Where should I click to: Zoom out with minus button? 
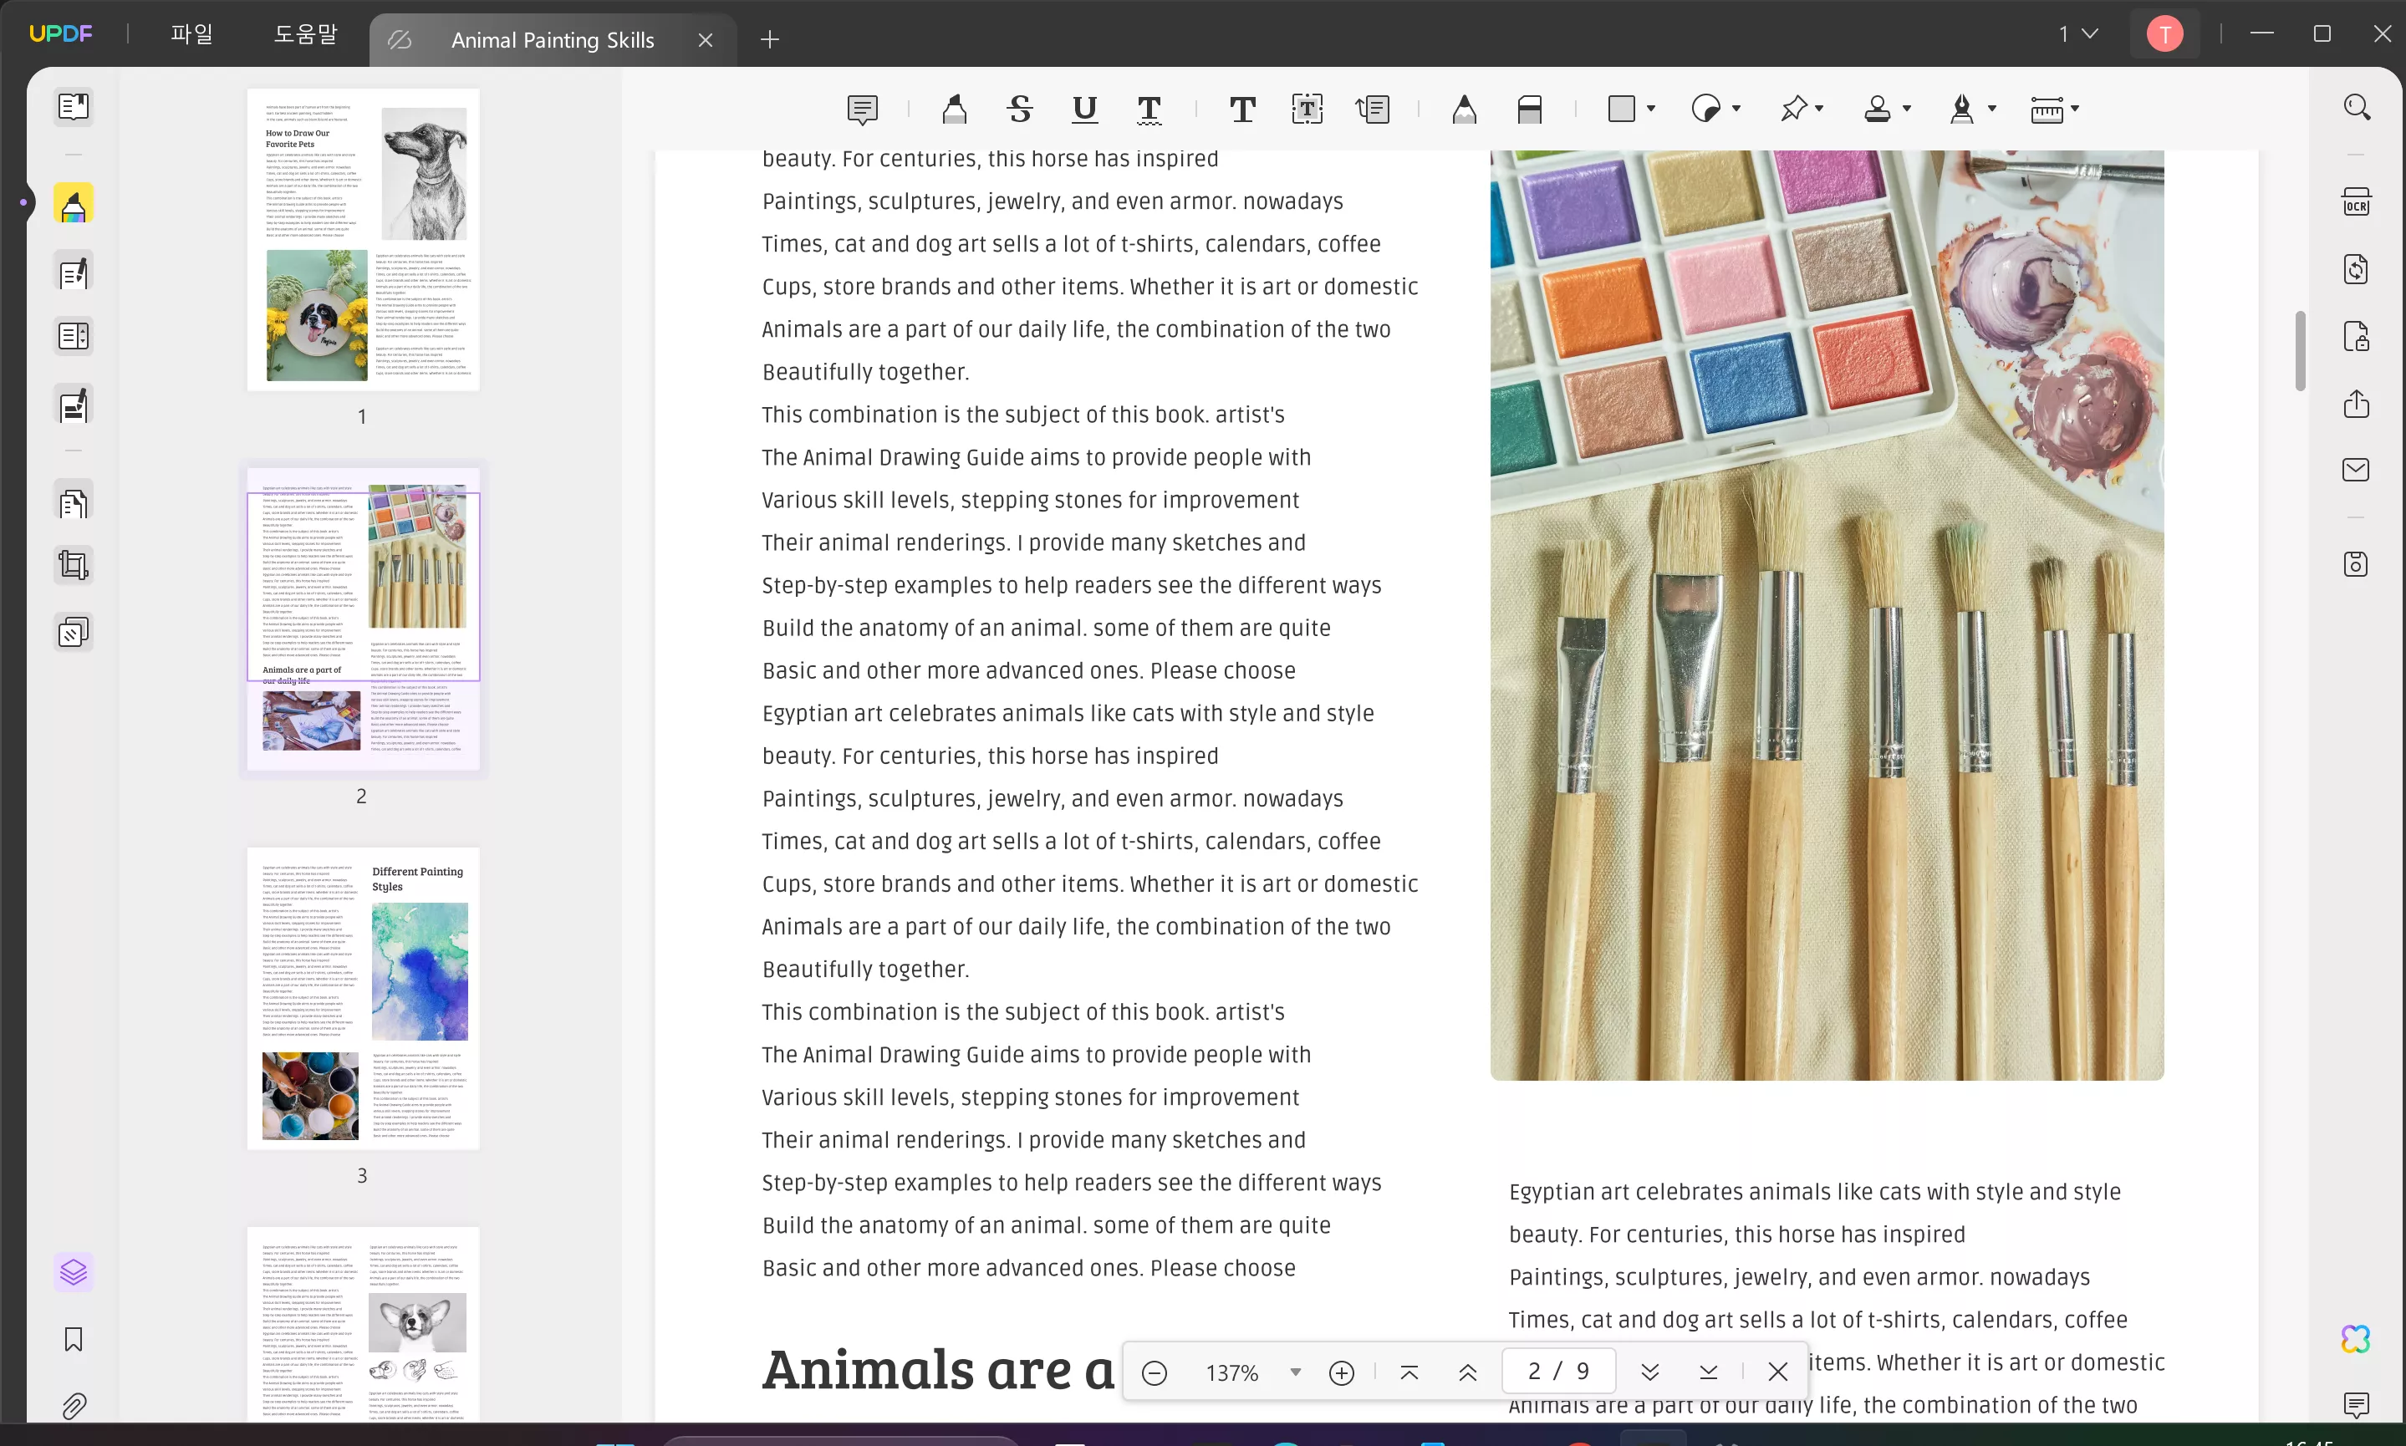pyautogui.click(x=1154, y=1372)
